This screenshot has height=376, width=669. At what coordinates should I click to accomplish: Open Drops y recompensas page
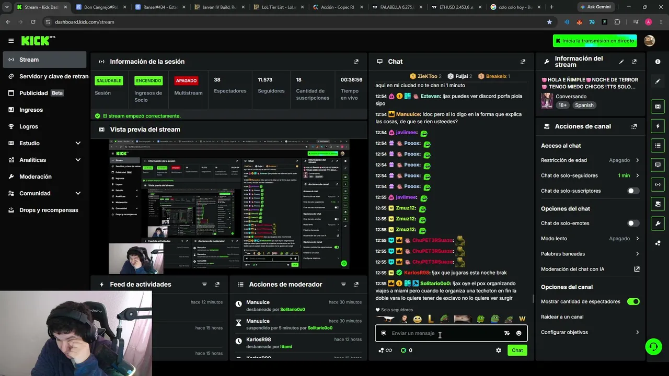pyautogui.click(x=44, y=210)
